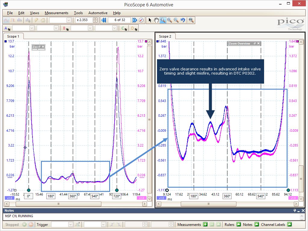The height and width of the screenshot is (231, 308).
Task: Click the zoom-out magnifier tool
Action: pyautogui.click(x=176, y=20)
